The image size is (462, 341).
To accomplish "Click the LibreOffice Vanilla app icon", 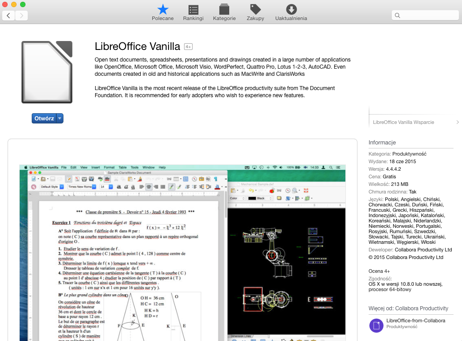I will click(47, 72).
